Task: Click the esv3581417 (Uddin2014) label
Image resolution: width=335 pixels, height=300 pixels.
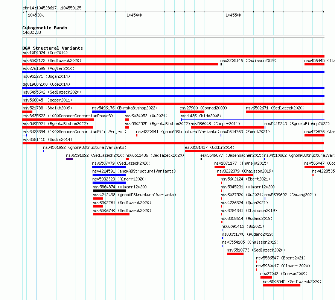Action: (x=210, y=147)
